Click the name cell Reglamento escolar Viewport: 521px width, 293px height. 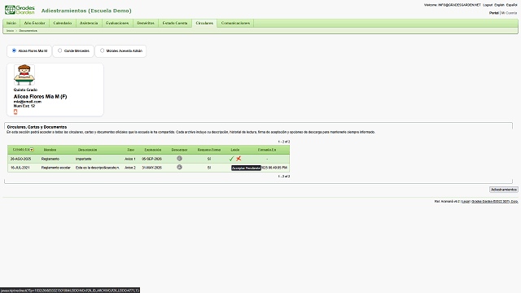[x=56, y=168]
